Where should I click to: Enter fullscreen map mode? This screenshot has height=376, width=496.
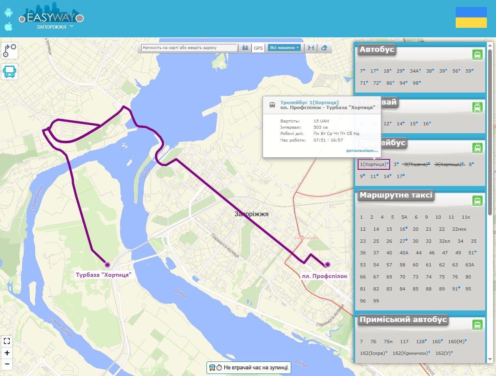(7, 341)
